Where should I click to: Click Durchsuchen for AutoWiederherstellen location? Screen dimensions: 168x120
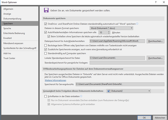(x=155, y=41)
